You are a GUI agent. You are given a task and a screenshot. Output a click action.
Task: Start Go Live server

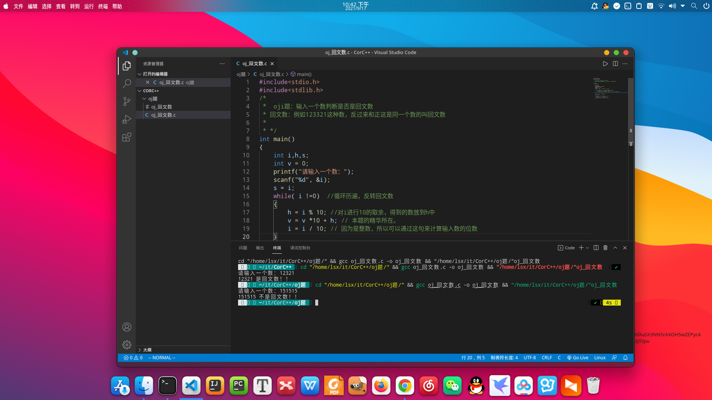click(x=577, y=358)
